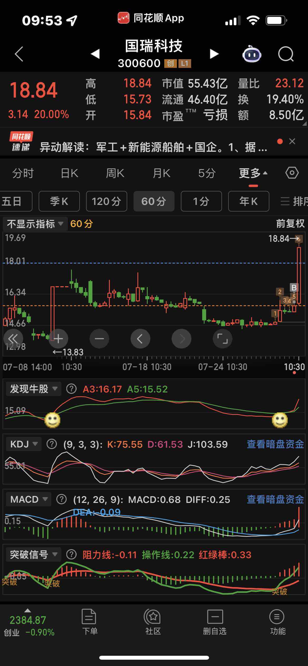308x666 pixels.
Task: Jump to earliest data with double-left arrow
Action: 13,339
